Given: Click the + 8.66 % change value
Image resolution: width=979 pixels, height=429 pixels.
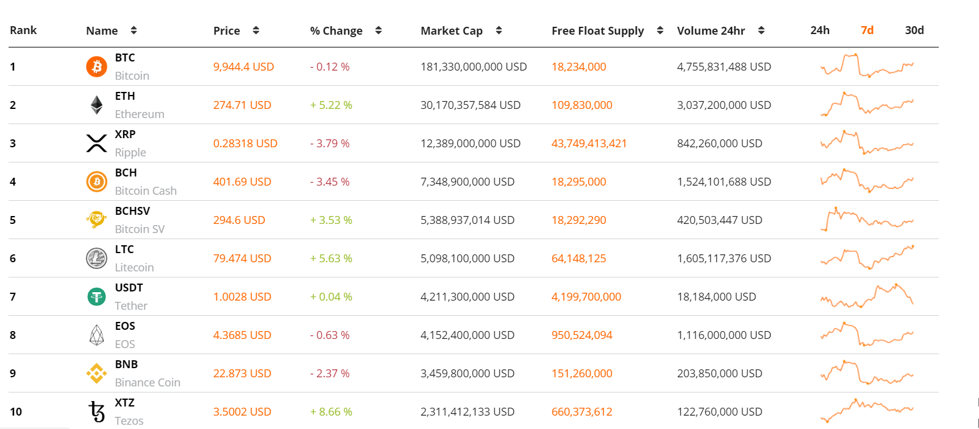Looking at the screenshot, I should click(x=331, y=412).
